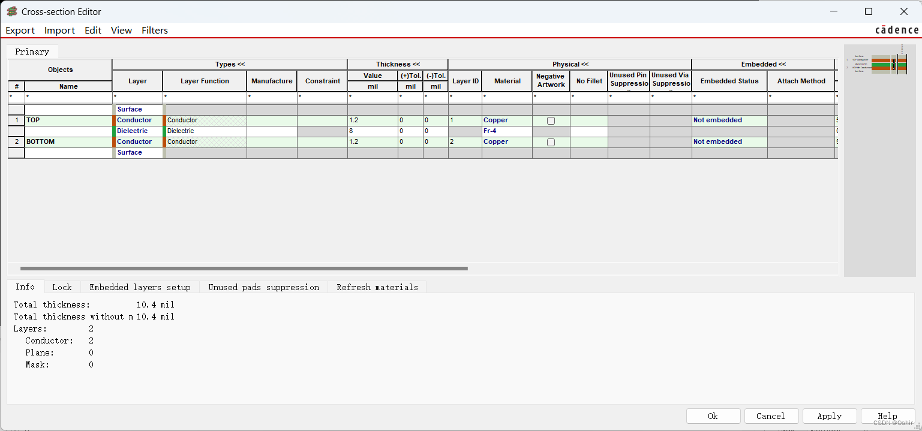Click the Cancel button

pyautogui.click(x=771, y=416)
